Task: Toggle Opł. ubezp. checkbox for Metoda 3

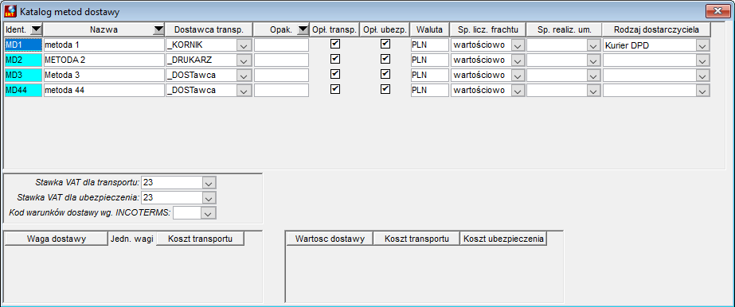Action: click(385, 74)
